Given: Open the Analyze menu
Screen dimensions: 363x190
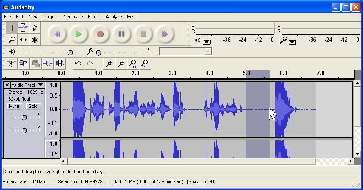Looking at the screenshot, I should tap(114, 17).
